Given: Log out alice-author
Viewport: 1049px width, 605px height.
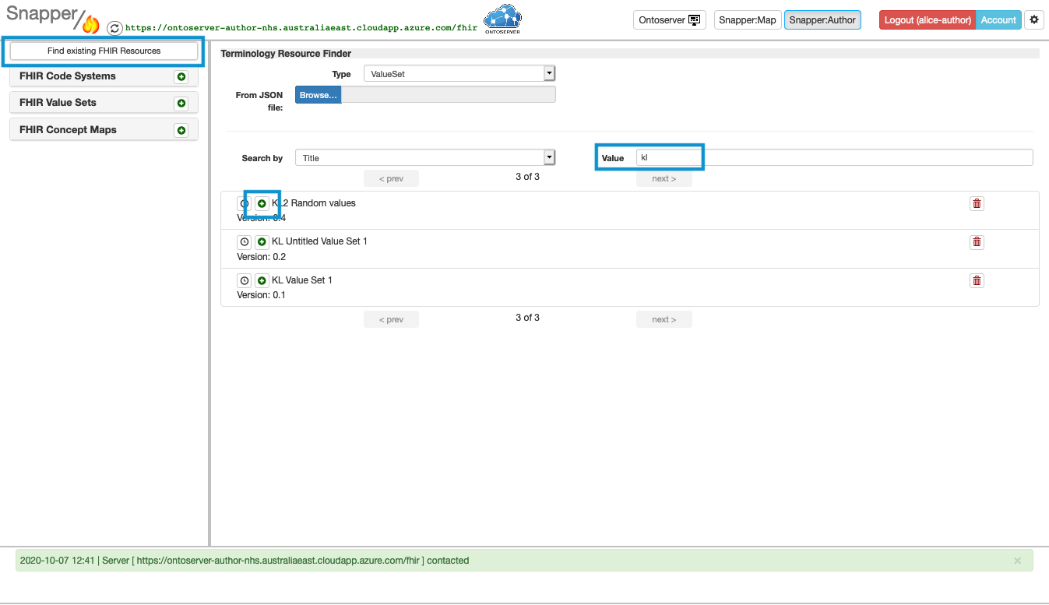Looking at the screenshot, I should [x=928, y=20].
